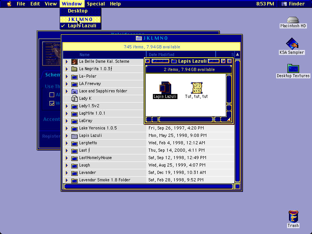Click the Lavander folder icon
312x234 pixels.
74,173
